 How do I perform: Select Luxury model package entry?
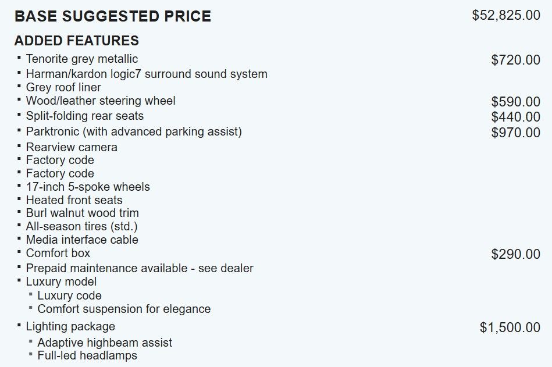click(61, 282)
